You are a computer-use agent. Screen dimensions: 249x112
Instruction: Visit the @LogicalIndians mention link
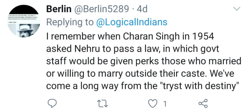131,22
